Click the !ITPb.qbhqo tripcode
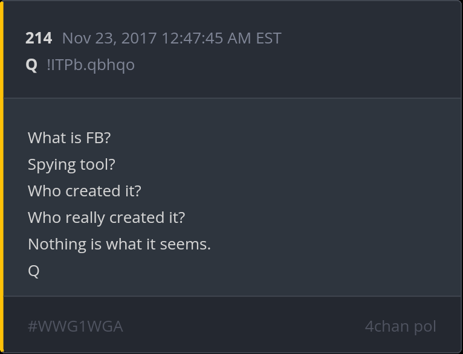463x354 pixels. pyautogui.click(x=91, y=65)
